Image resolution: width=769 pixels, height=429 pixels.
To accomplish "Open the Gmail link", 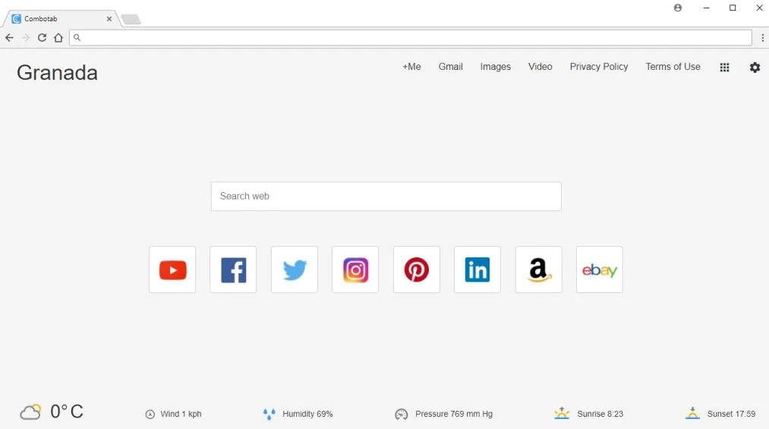I will [451, 67].
